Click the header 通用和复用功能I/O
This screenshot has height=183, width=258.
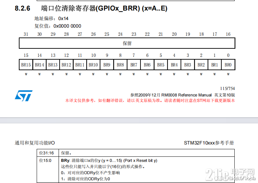[x=35, y=143]
